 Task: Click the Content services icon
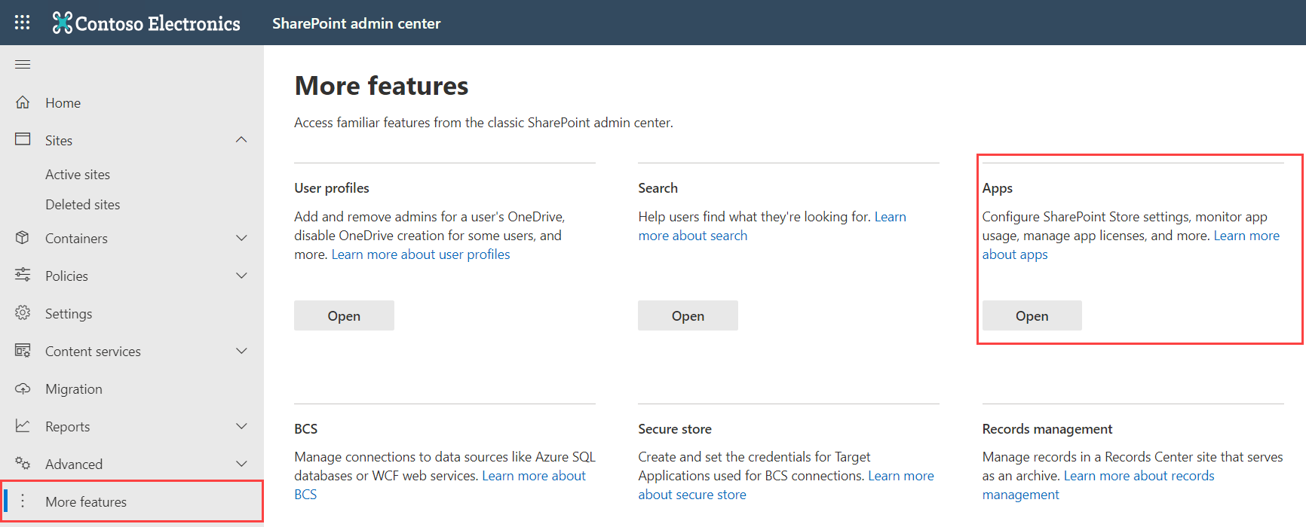pyautogui.click(x=23, y=350)
